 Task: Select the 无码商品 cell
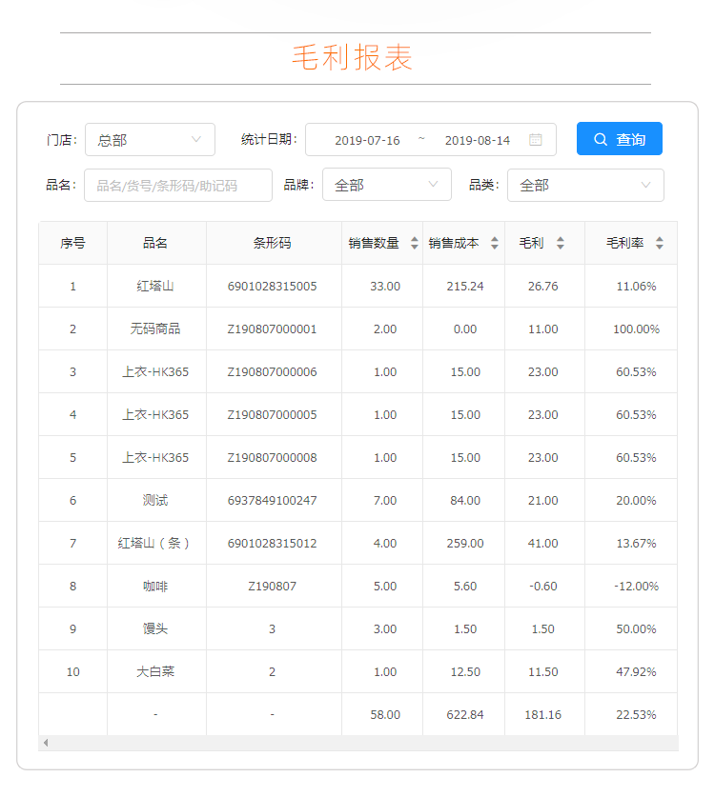[156, 329]
